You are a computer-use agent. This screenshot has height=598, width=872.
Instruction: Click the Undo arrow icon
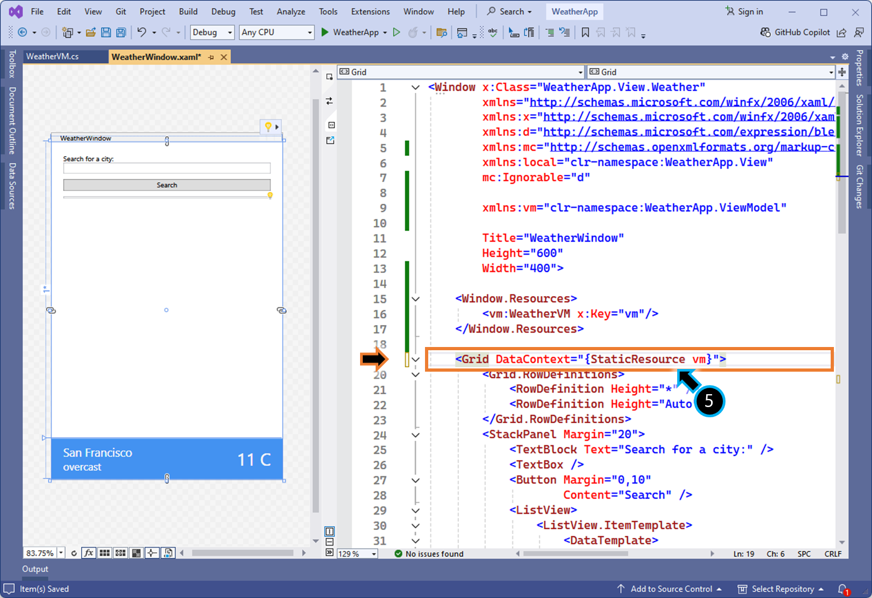pyautogui.click(x=142, y=32)
